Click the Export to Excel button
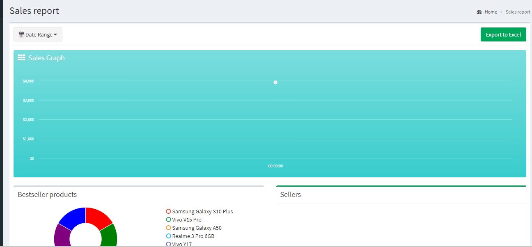532x247 pixels. (x=503, y=34)
